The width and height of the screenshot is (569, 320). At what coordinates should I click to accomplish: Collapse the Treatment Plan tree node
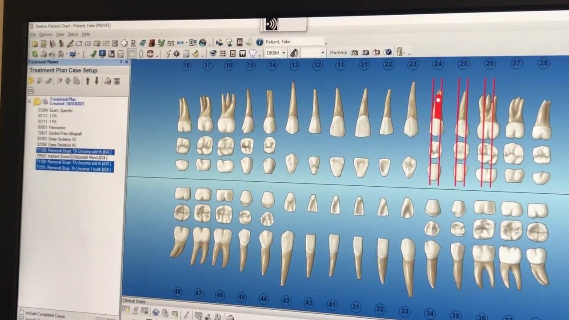pyautogui.click(x=30, y=101)
